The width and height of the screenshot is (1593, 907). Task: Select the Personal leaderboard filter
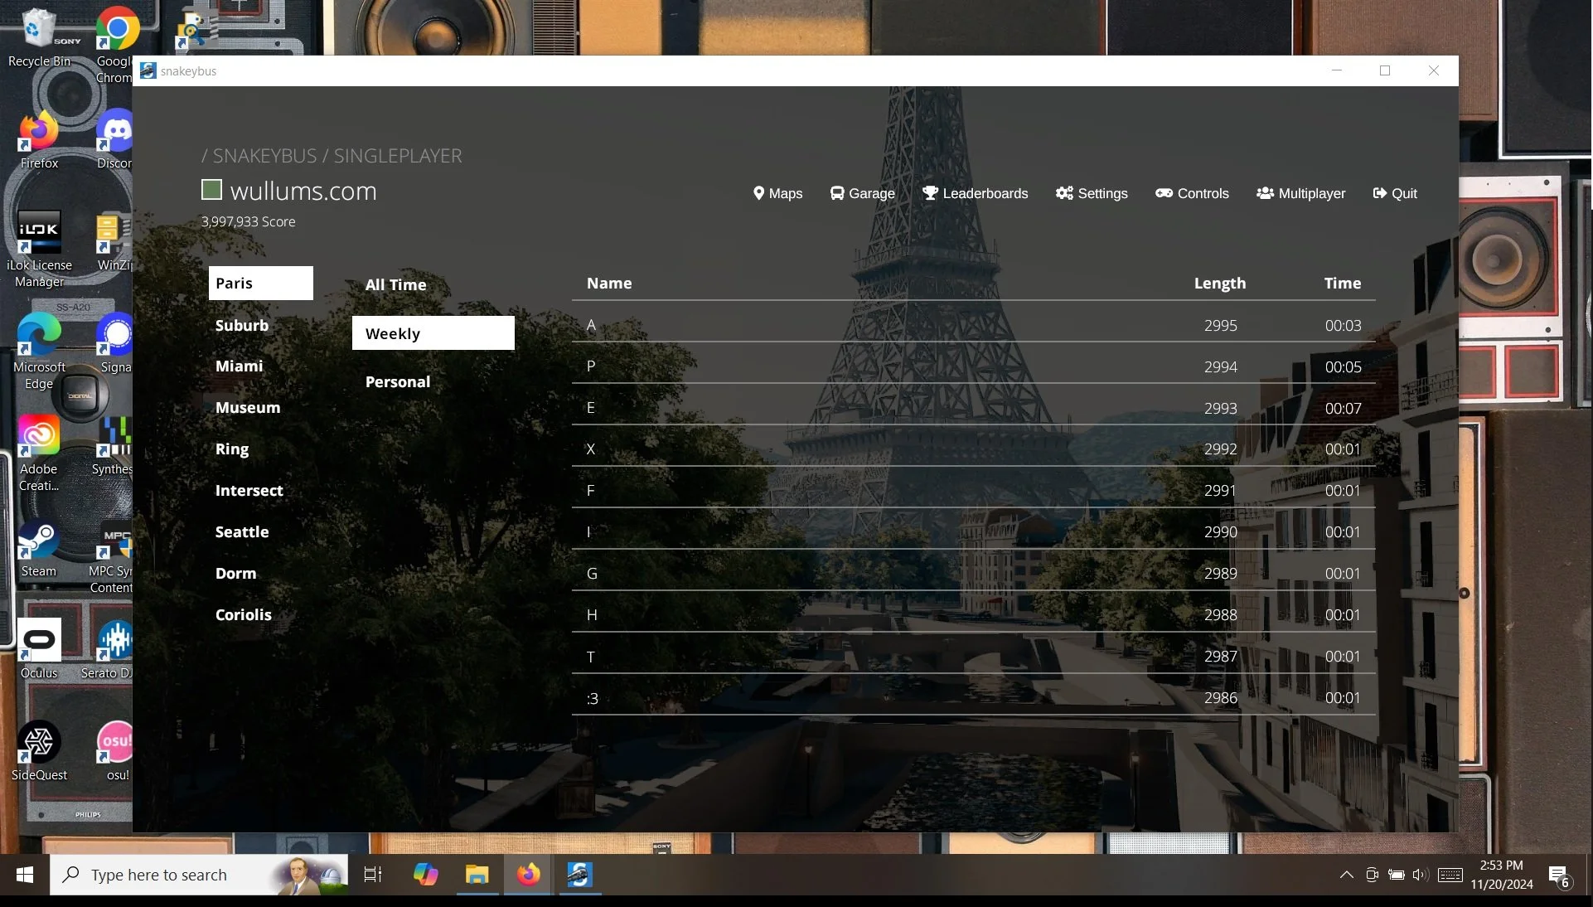point(398,381)
